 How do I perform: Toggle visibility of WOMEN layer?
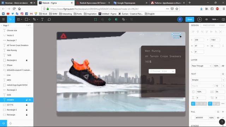(x=30, y=100)
